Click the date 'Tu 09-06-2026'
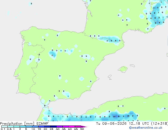The image size is (168, 130). (111, 124)
